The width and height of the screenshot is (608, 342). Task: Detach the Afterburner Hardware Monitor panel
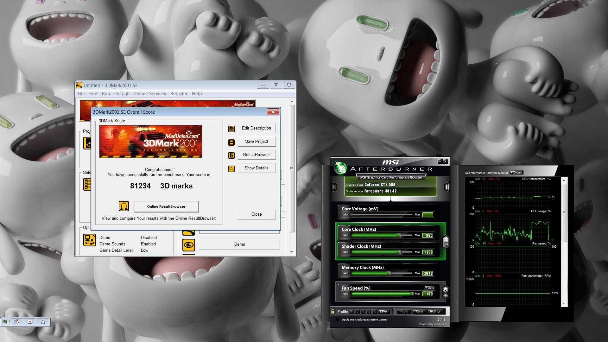click(516, 173)
